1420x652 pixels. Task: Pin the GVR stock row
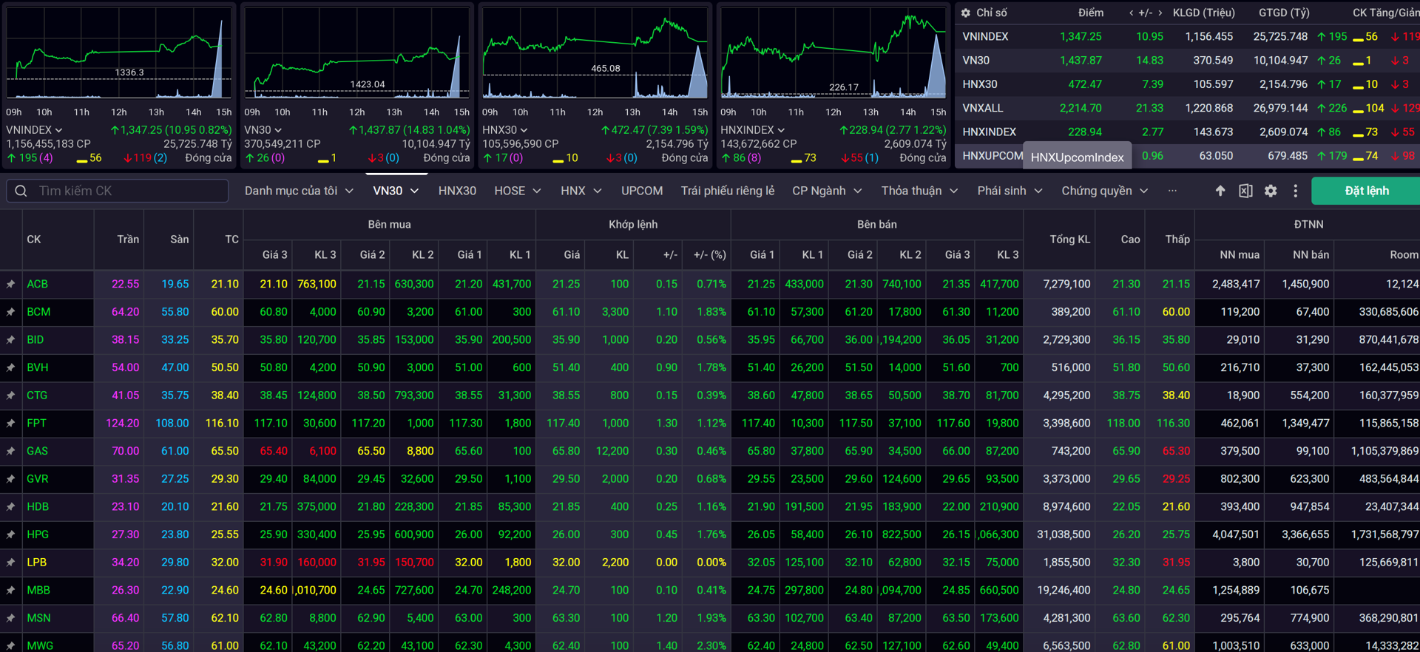(10, 479)
